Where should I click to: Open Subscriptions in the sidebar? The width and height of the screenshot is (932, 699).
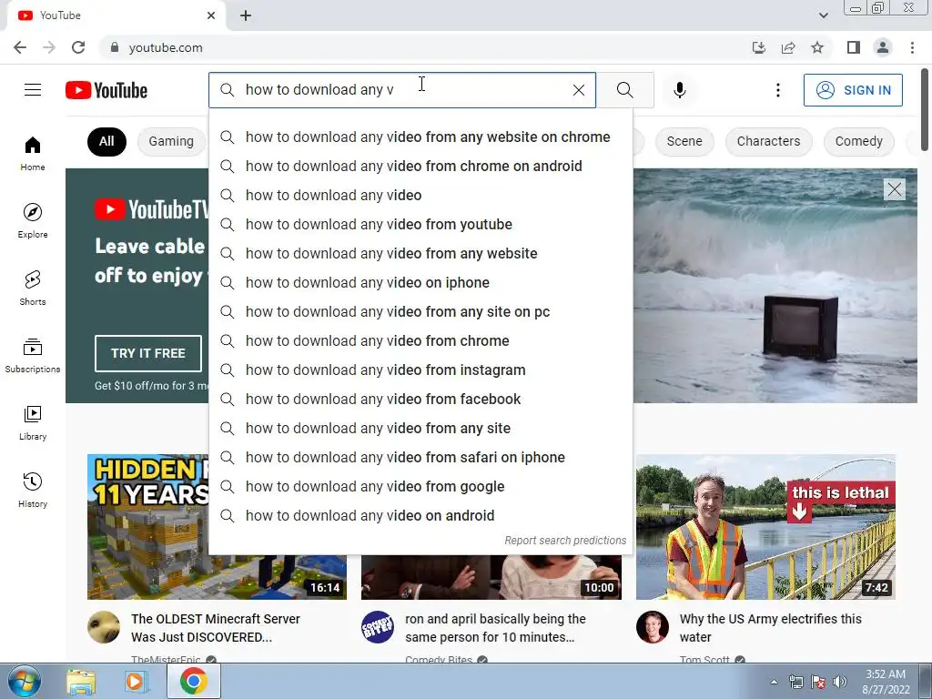point(33,356)
